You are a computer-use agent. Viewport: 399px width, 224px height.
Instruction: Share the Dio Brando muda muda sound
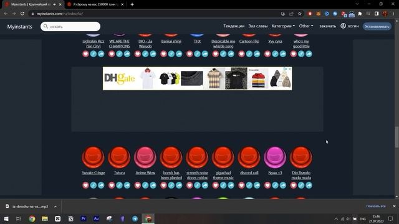(309, 185)
